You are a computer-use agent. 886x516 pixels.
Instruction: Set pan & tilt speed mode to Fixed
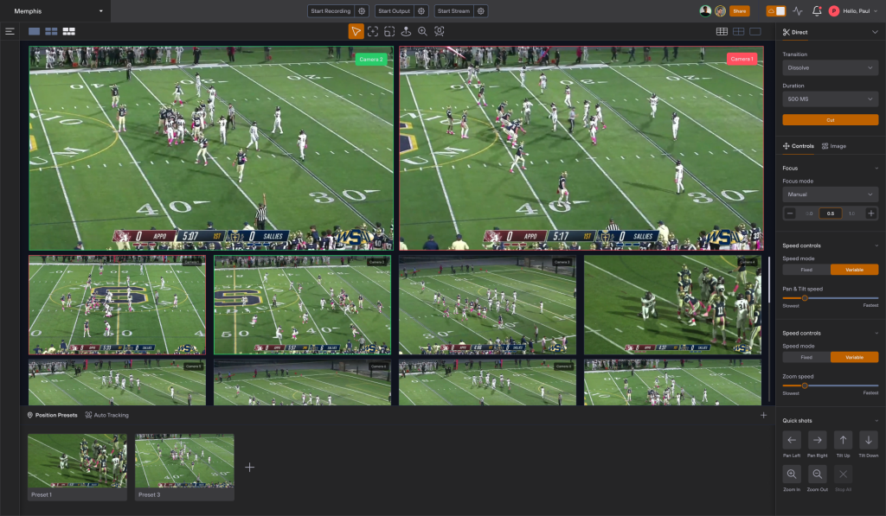point(806,270)
